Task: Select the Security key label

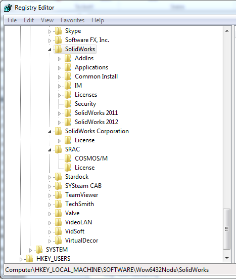Action: coord(85,104)
